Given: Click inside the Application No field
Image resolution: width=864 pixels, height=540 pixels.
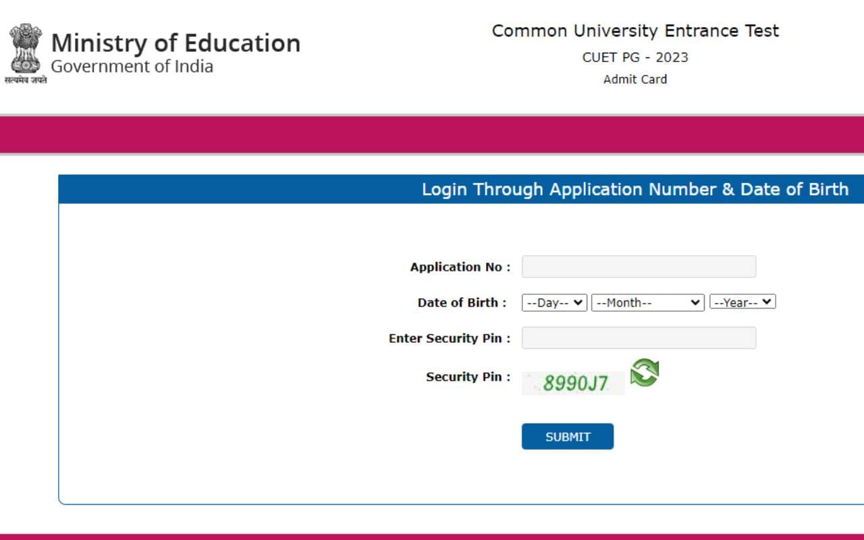Looking at the screenshot, I should coord(638,266).
